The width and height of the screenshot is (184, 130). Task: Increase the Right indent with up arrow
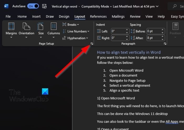[x=127, y=37]
